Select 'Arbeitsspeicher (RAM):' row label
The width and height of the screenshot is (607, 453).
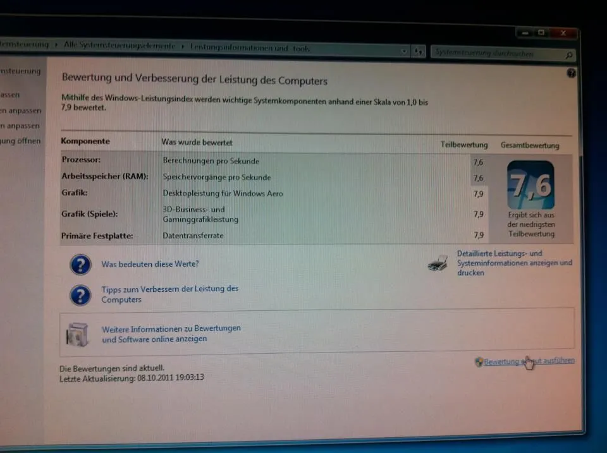105,176
